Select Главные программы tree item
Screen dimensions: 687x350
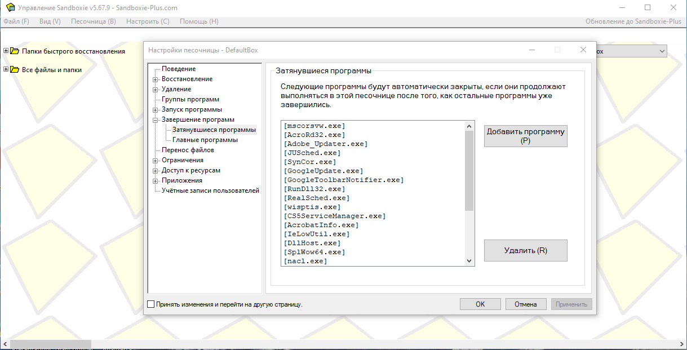(x=205, y=140)
